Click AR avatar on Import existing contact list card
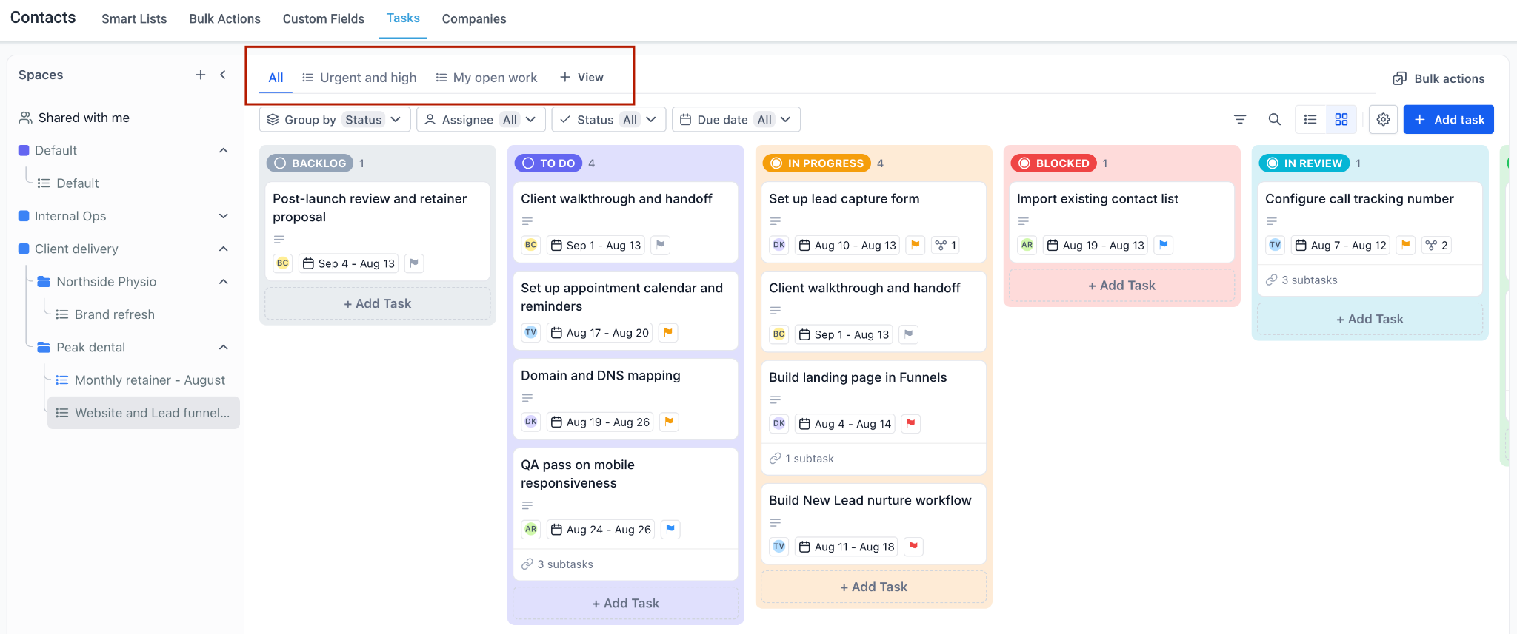Screen dimensions: 1517x634 coord(1027,245)
